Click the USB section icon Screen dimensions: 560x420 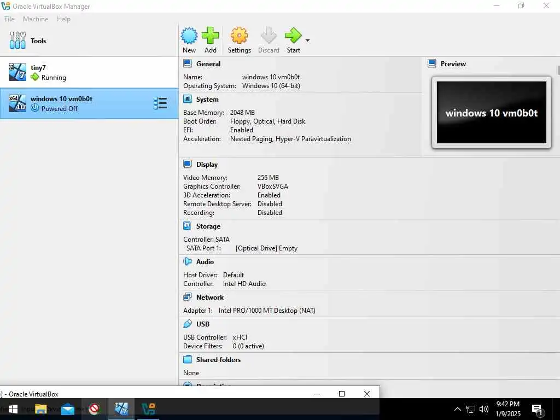coord(187,324)
